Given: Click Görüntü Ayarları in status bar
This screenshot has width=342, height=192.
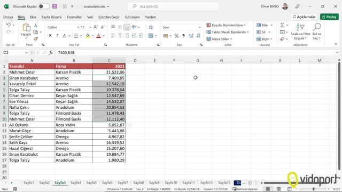Looking at the screenshot, I should [x=245, y=189].
